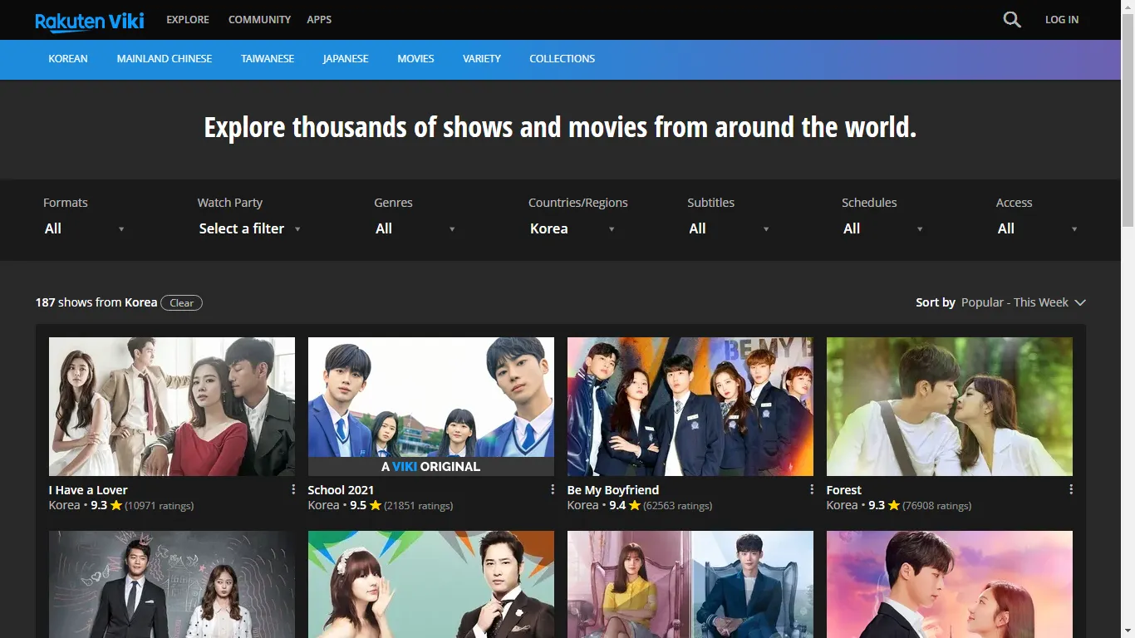
Task: Open the School 2021 show title link
Action: coord(341,490)
